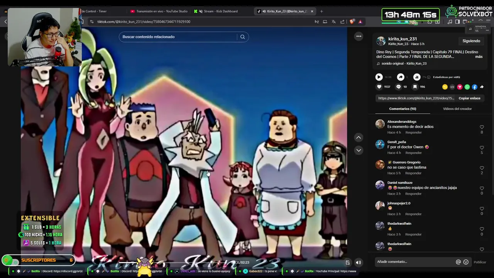494x278 pixels.
Task: Click the browser media control music note icon
Action: click(x=450, y=22)
